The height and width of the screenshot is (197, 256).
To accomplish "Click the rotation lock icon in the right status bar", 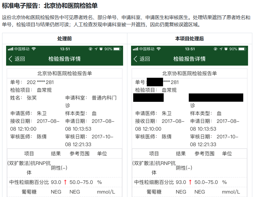I will [x=215, y=49].
